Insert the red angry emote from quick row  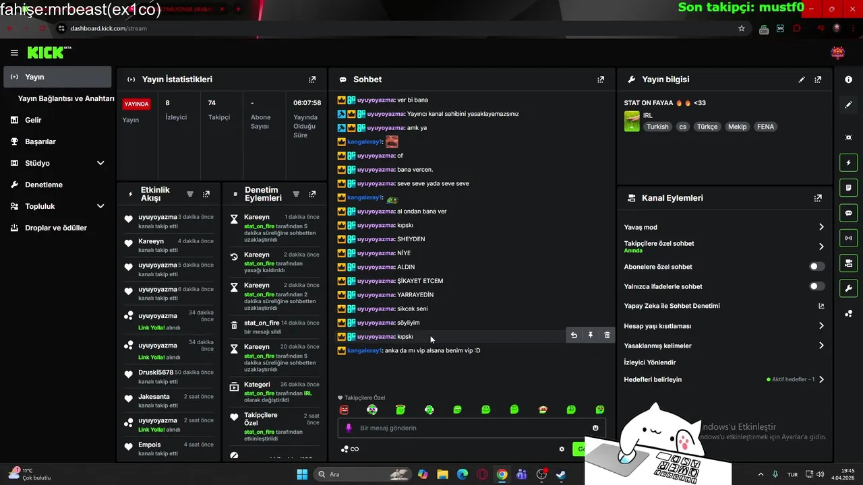[344, 410]
